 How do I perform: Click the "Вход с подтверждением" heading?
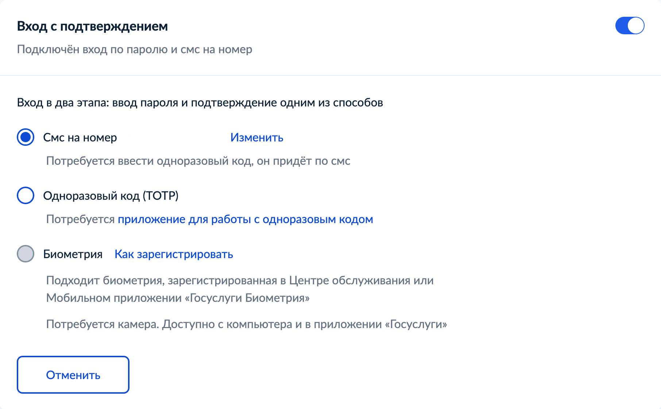click(92, 26)
